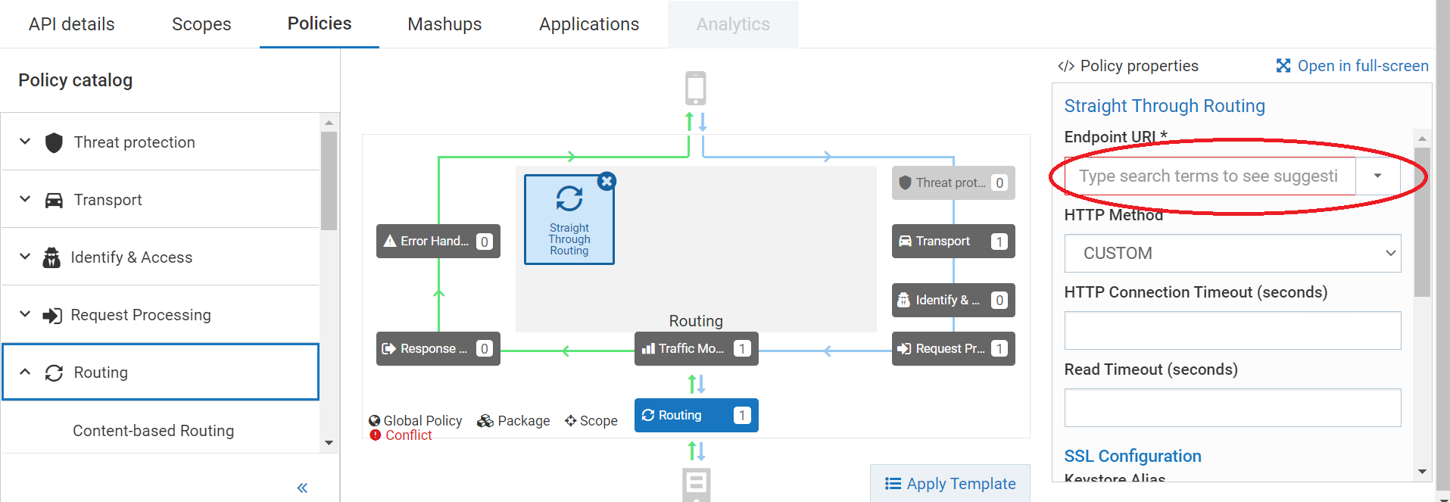Select Content-based Routing policy
The image size is (1450, 502).
[153, 430]
